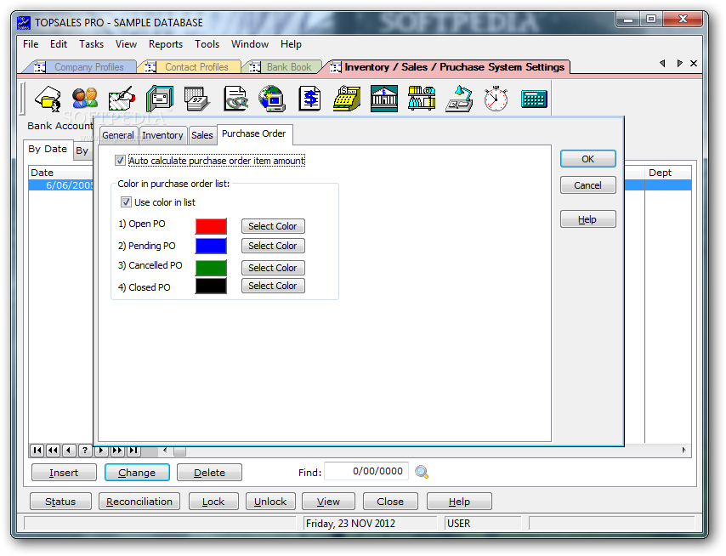Open the folder with person toolbar icon

48,99
